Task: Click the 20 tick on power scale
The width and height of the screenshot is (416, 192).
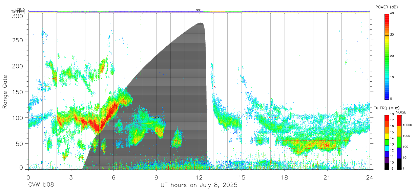Action: [392, 56]
